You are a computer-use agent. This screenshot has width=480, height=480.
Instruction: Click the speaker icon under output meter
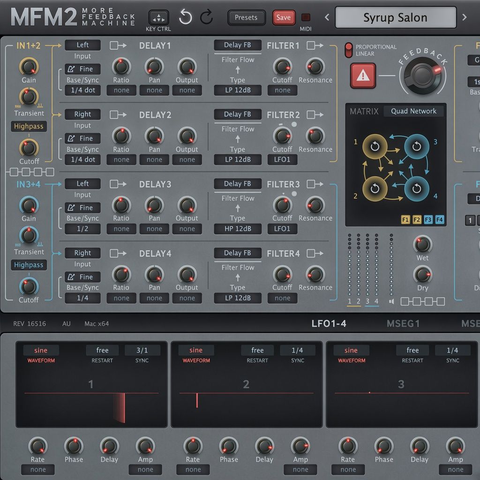pyautogui.click(x=391, y=301)
